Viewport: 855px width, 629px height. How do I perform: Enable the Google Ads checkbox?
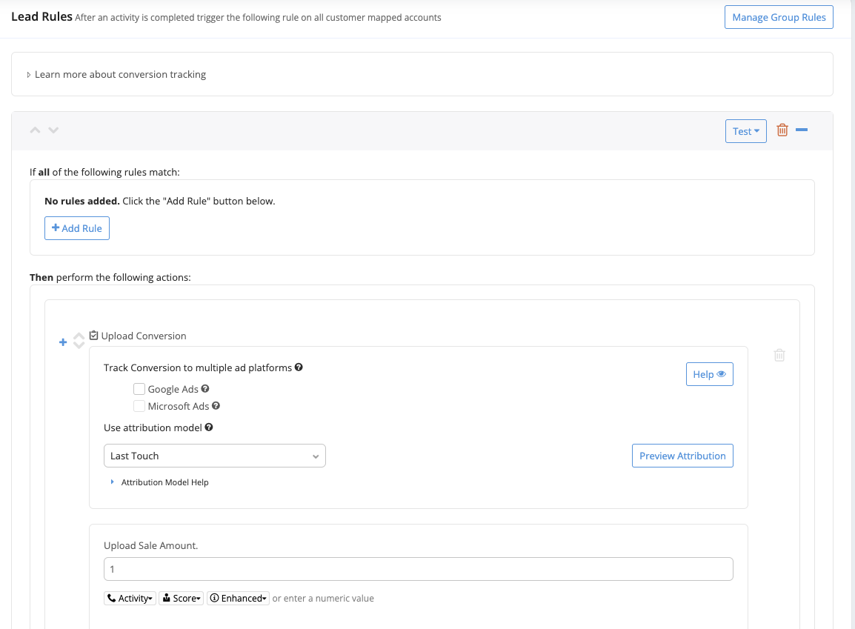tap(139, 389)
